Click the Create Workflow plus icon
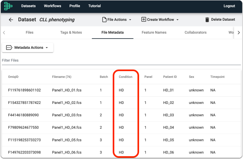Viewport: 243px width, 159px height. [143, 20]
